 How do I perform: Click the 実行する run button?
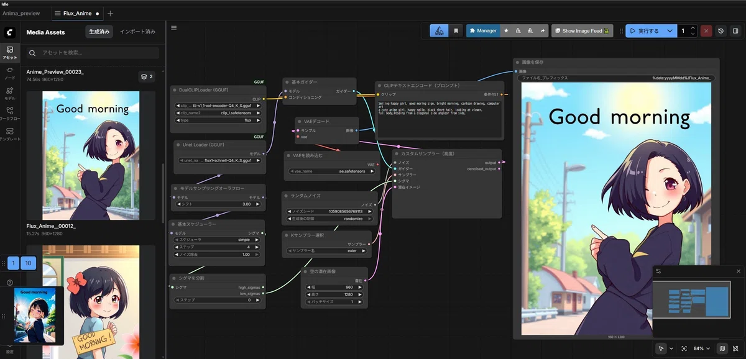[x=644, y=30]
